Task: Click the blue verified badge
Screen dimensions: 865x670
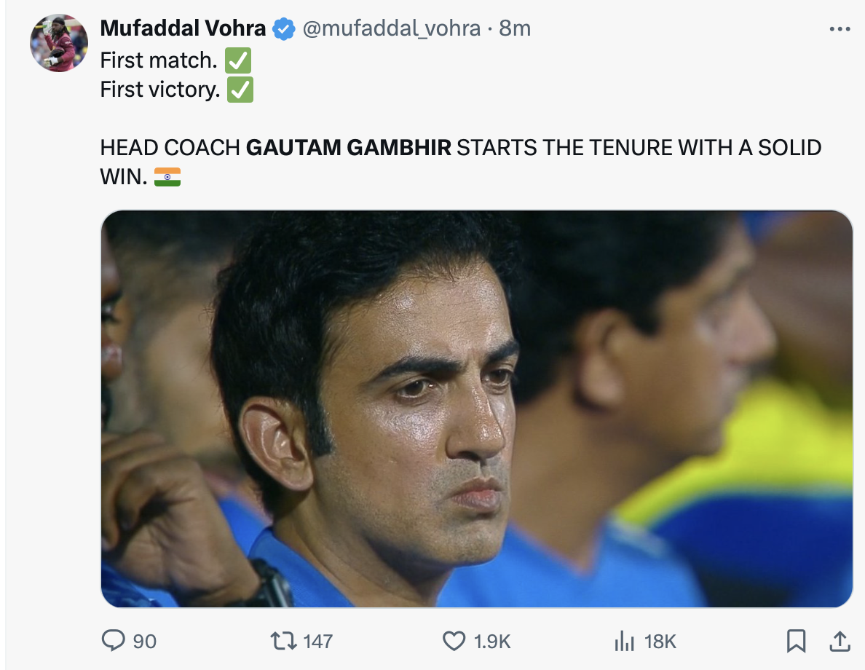Action: 283,29
